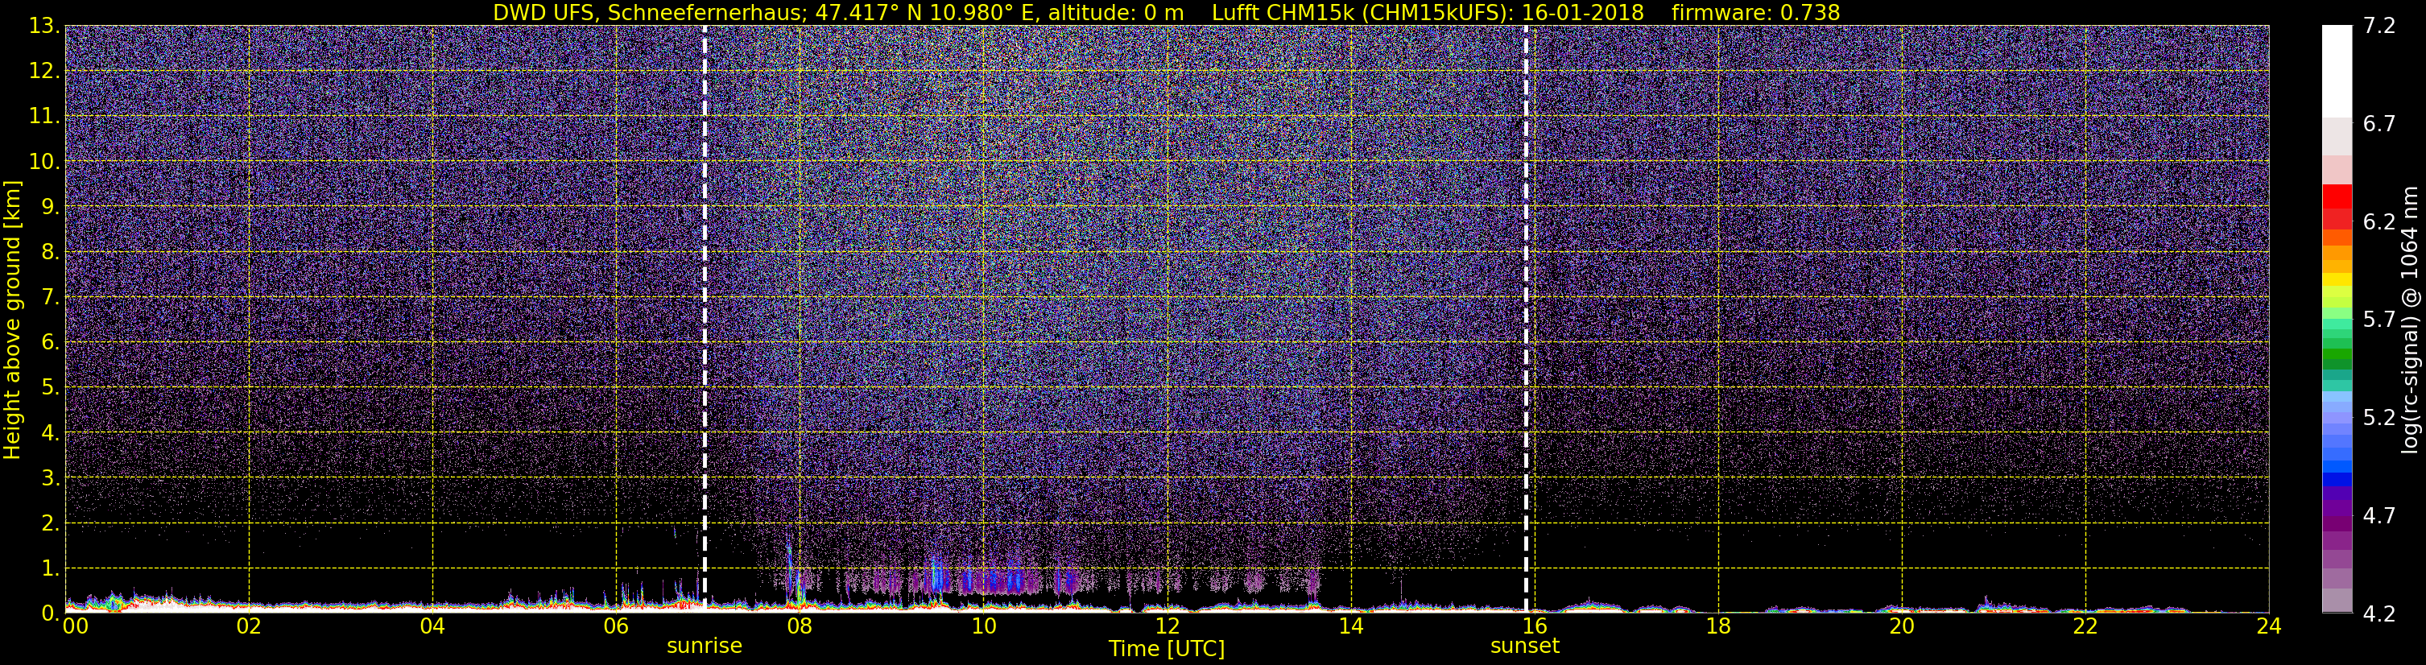Click the 'sunset' label under the time axis
The height and width of the screenshot is (665, 2426).
[x=1525, y=646]
